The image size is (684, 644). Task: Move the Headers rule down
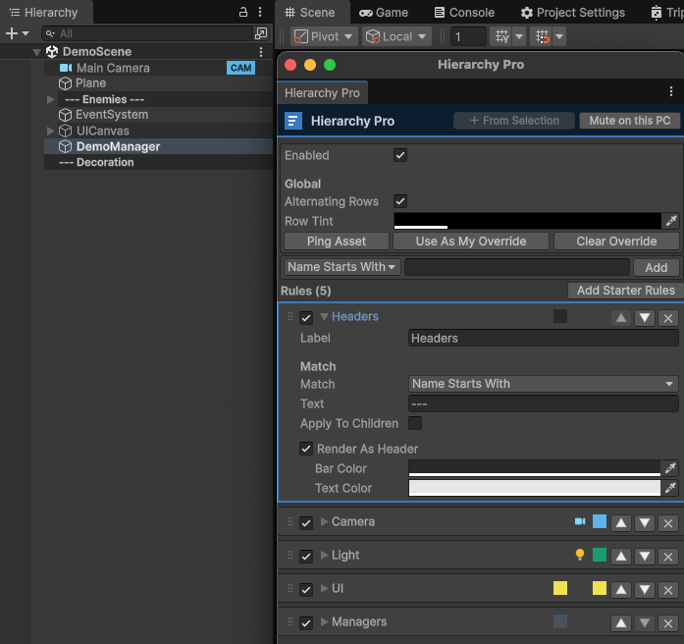645,318
